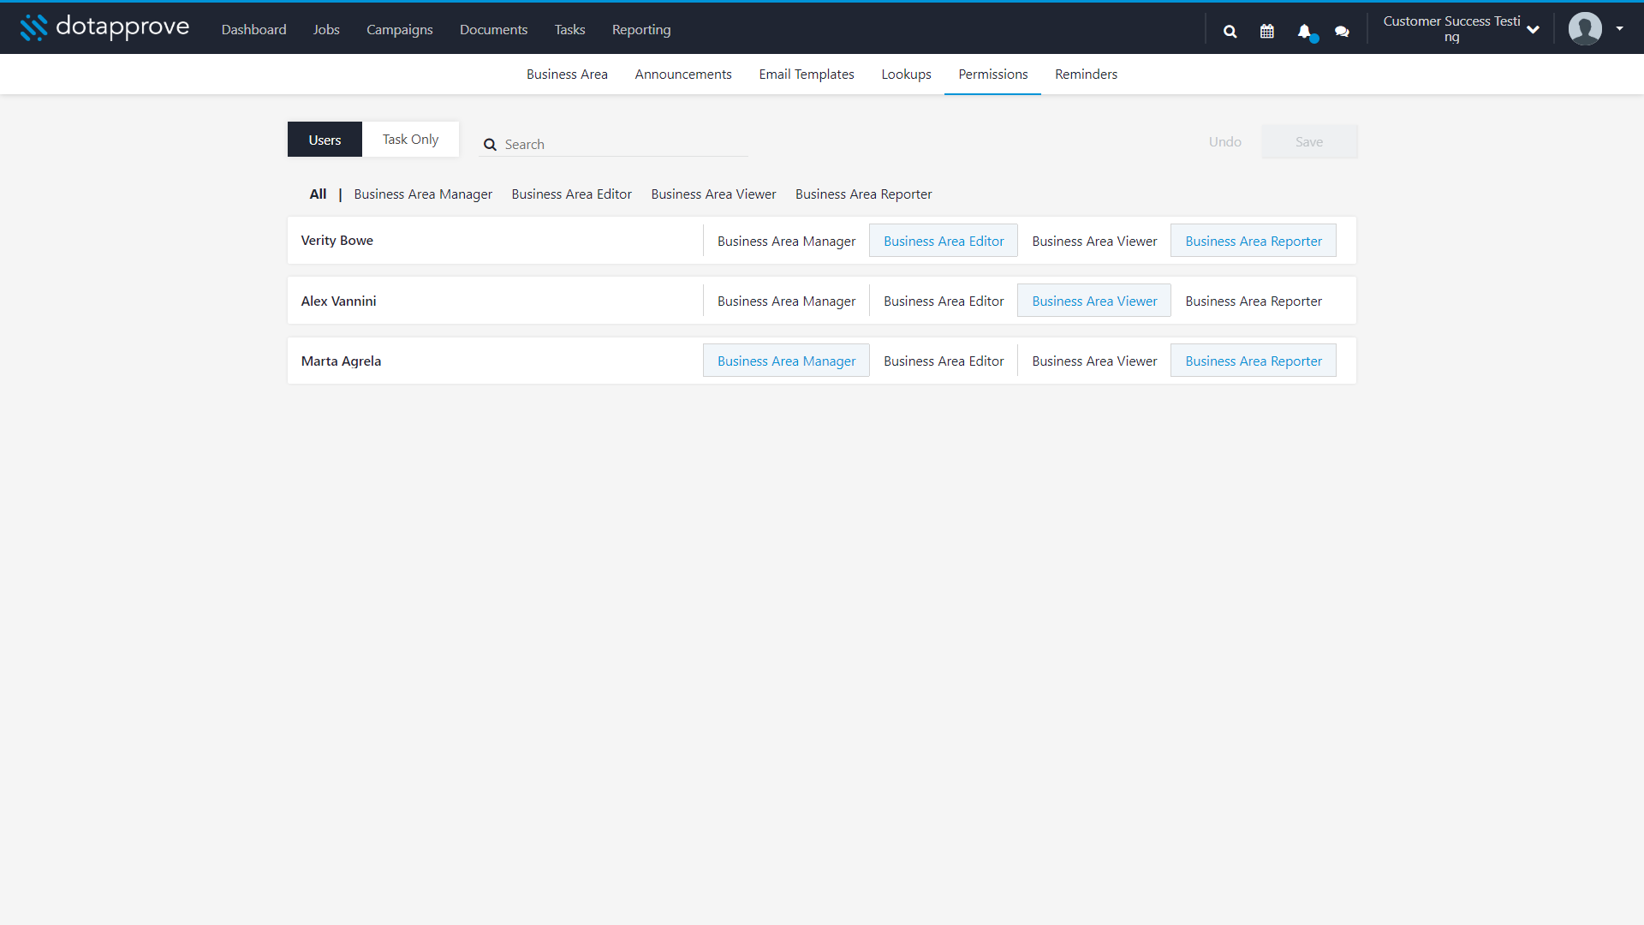Screen dimensions: 1644x925
Task: Click the magnifier icon in Search field
Action: (x=490, y=145)
